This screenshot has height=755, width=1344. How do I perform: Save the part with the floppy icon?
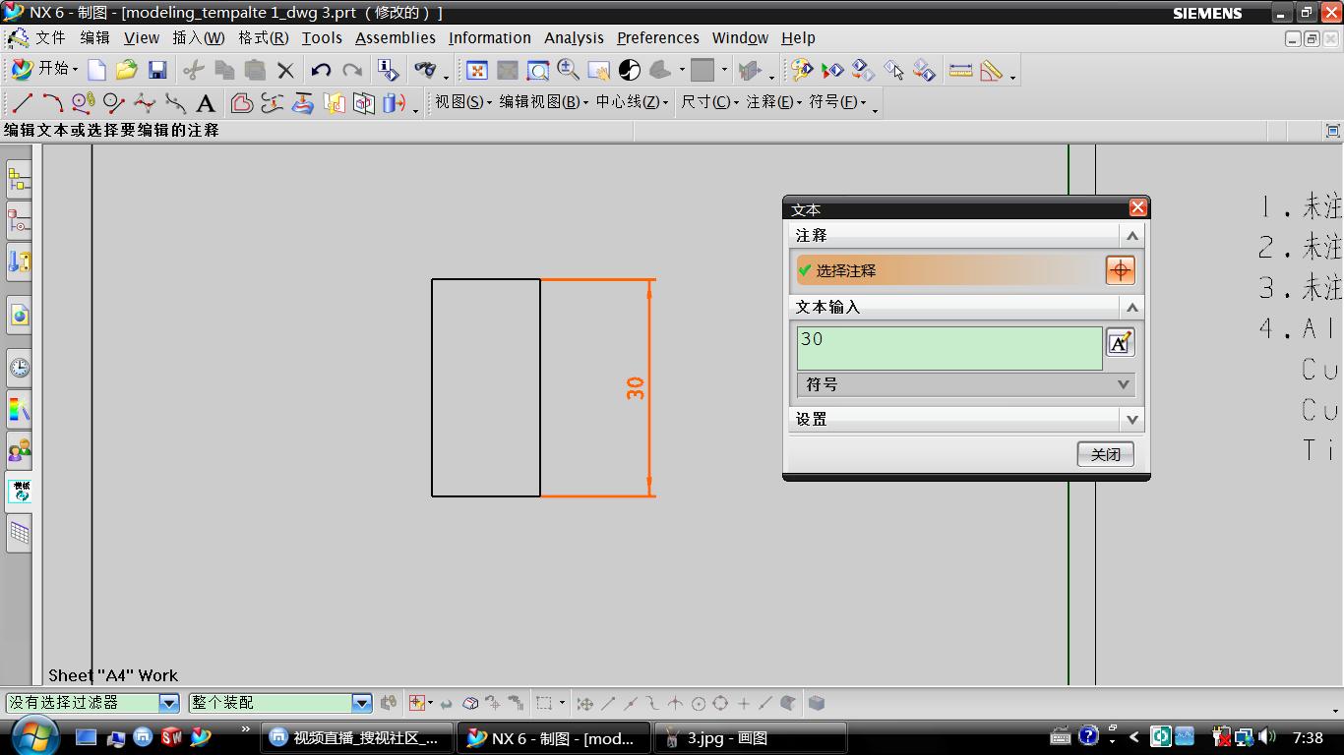[157, 70]
